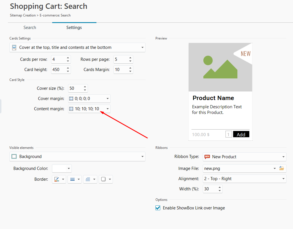The height and width of the screenshot is (229, 293).
Task: Browse for ribbon image file folder icon
Action: 281,168
